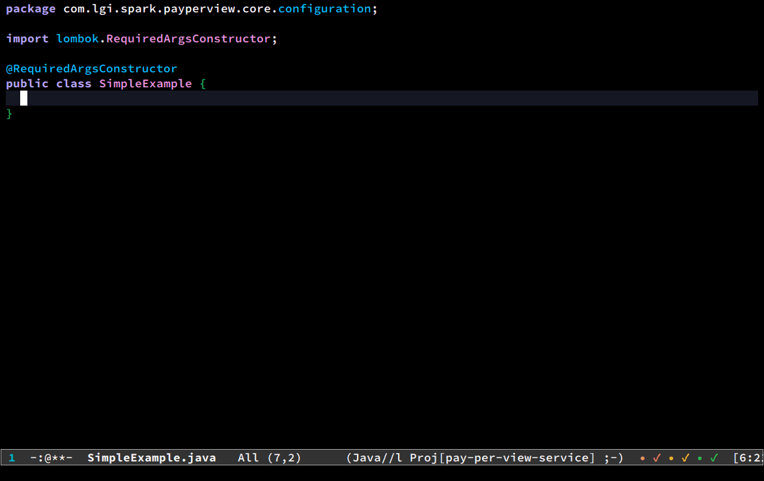Click the red dot status indicator
The height and width of the screenshot is (481, 764).
[643, 458]
